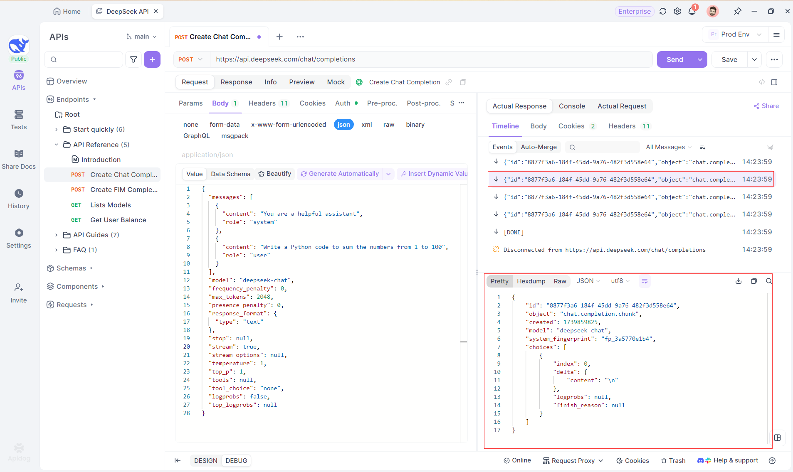Open the Prod Env environment selector
Screen dimensions: 793x472
tap(736, 34)
